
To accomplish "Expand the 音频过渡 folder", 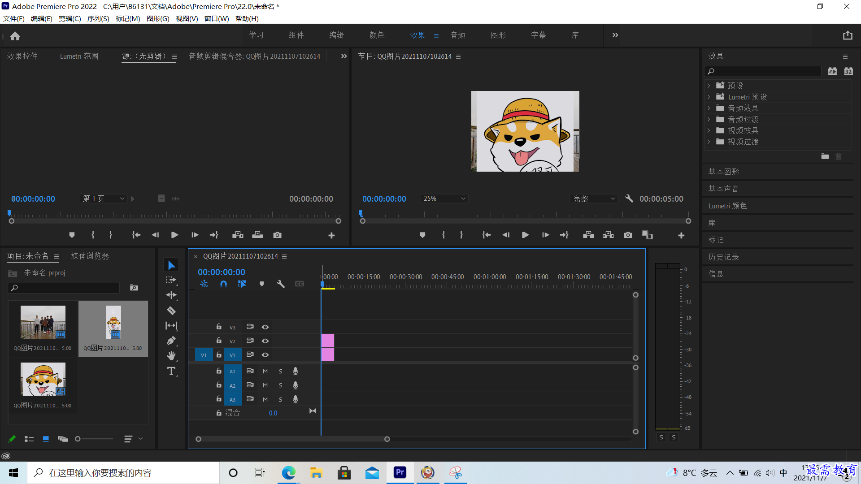I will (x=709, y=119).
